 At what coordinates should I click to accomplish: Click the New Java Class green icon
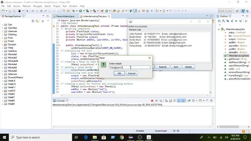(107, 11)
